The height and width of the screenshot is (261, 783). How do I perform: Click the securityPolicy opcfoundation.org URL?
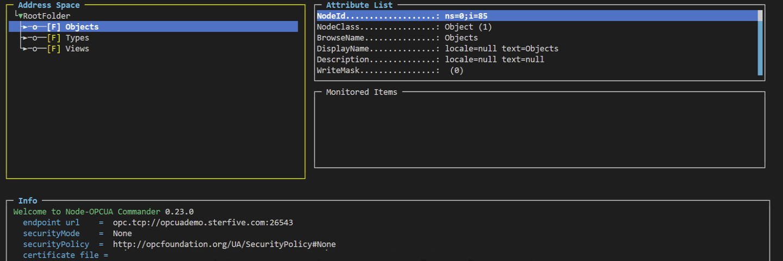tap(224, 245)
